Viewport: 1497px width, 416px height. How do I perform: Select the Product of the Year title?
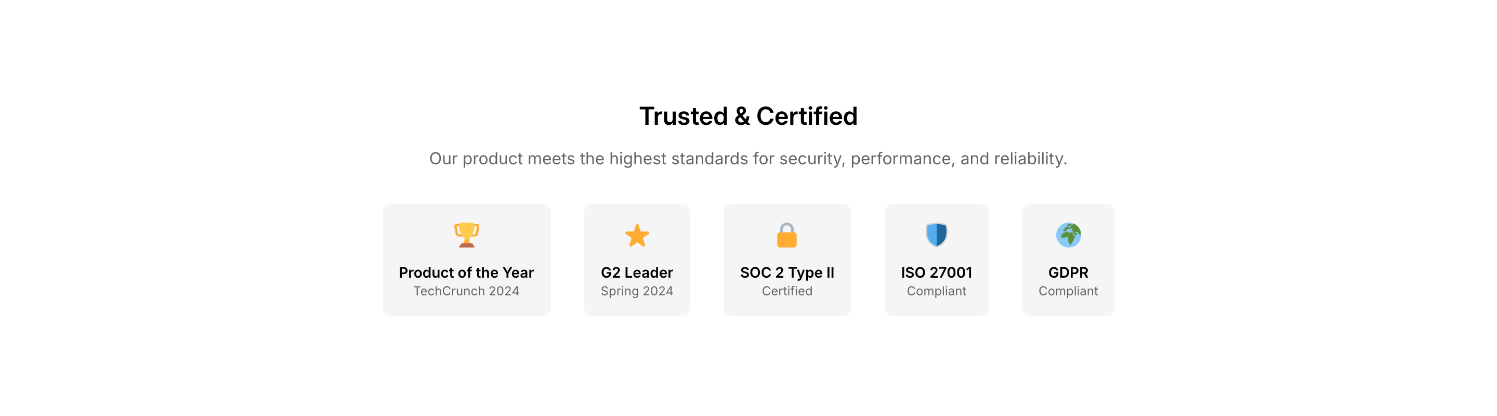tap(466, 272)
